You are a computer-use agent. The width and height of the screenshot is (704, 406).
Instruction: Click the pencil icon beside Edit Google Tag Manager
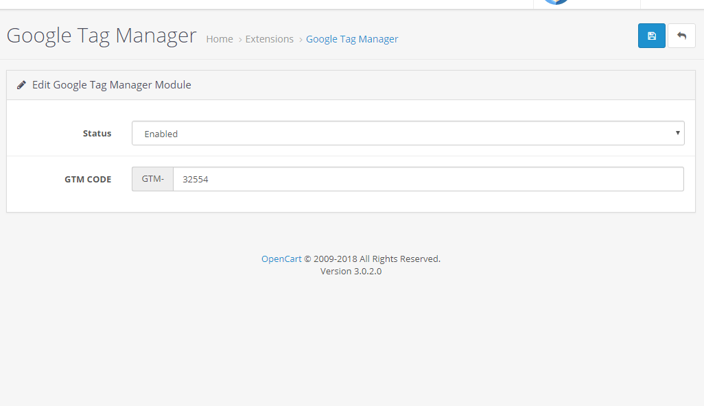coord(21,85)
